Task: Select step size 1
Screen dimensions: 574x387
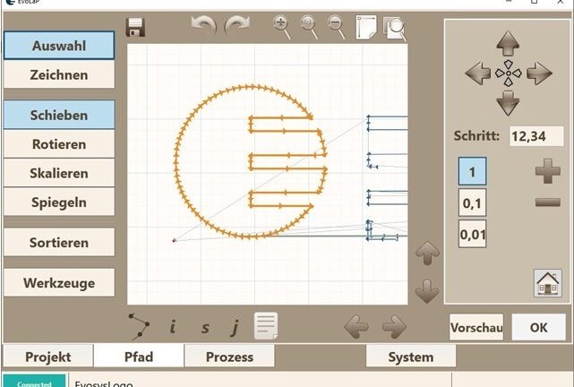Action: coord(472,171)
